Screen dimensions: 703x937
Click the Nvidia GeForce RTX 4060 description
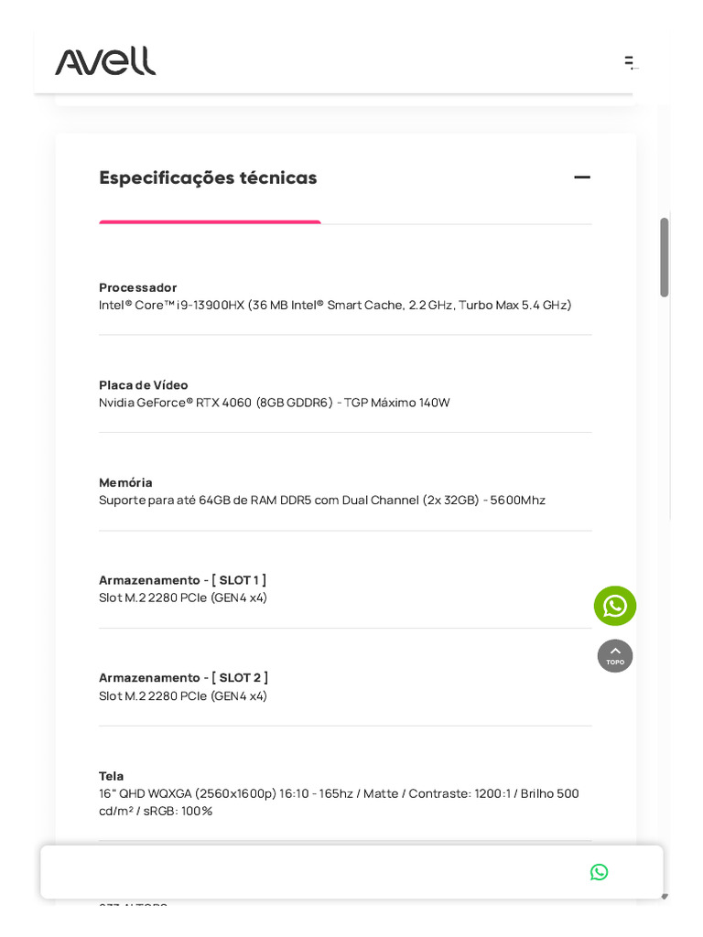pyautogui.click(x=275, y=403)
